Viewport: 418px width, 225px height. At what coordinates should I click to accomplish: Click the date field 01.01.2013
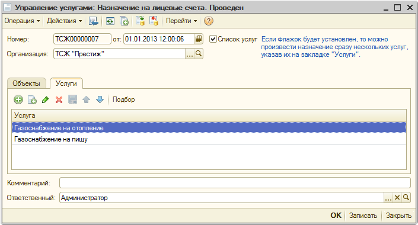point(159,39)
